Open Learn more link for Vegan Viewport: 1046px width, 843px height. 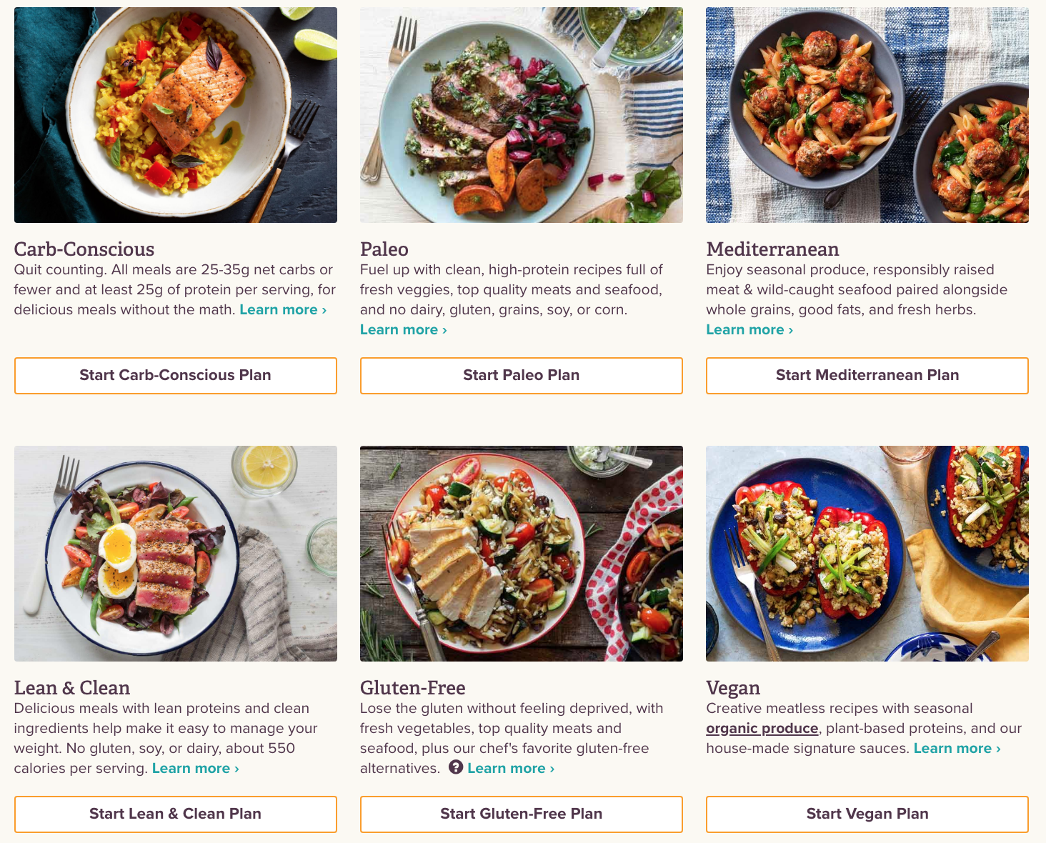tap(957, 749)
